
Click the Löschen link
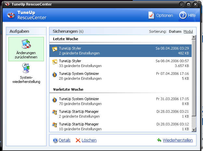pos(89,140)
